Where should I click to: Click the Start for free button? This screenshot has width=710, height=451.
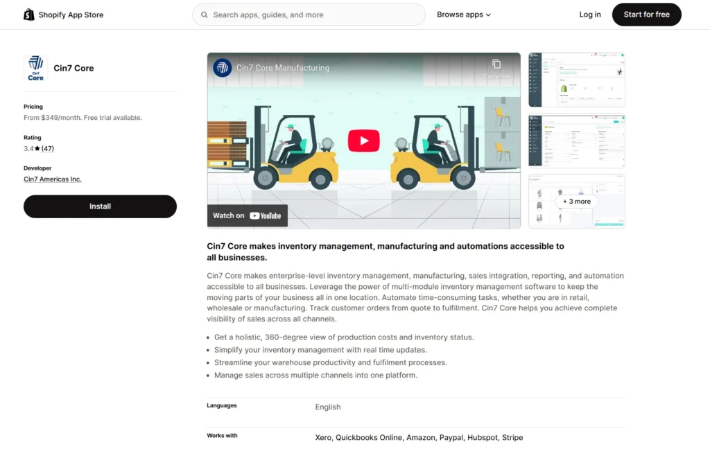coord(646,15)
